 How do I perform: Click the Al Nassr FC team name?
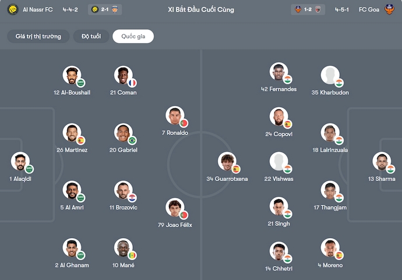click(38, 9)
